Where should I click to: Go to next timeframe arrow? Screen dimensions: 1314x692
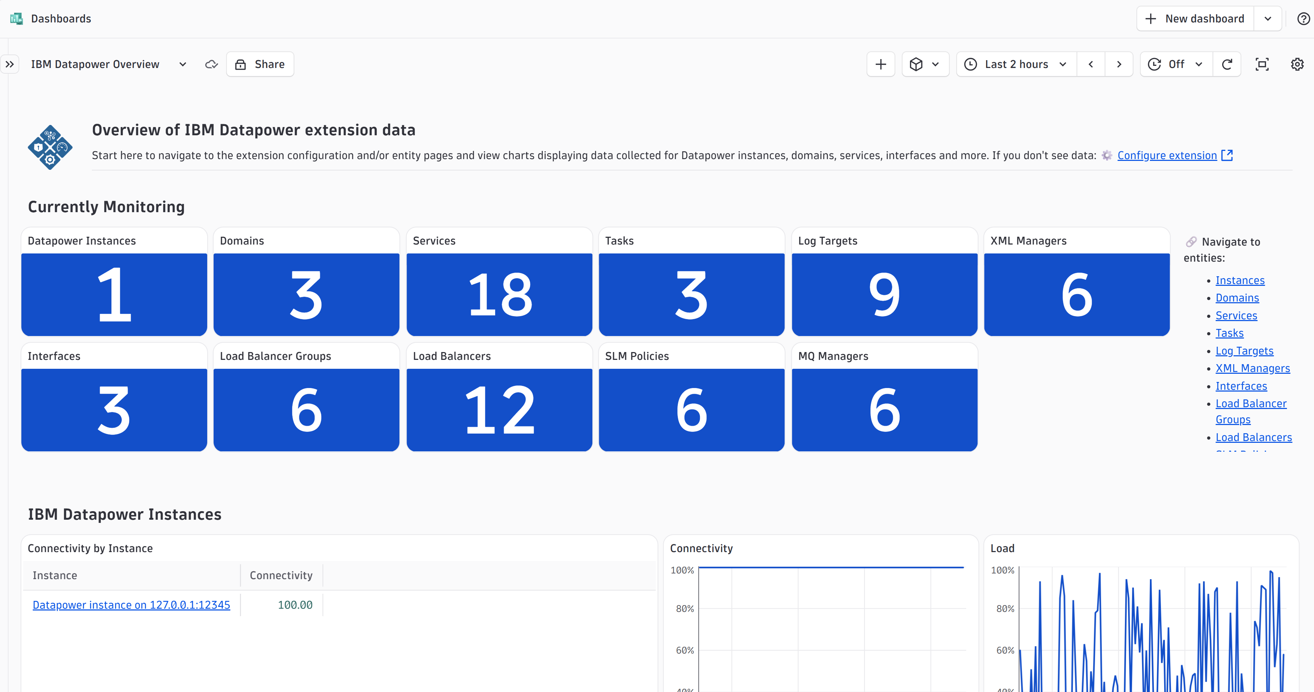(1119, 64)
